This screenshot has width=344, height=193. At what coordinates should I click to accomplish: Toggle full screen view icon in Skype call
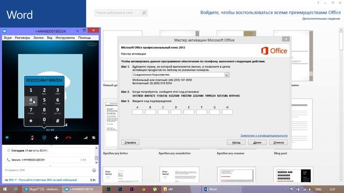click(94, 138)
